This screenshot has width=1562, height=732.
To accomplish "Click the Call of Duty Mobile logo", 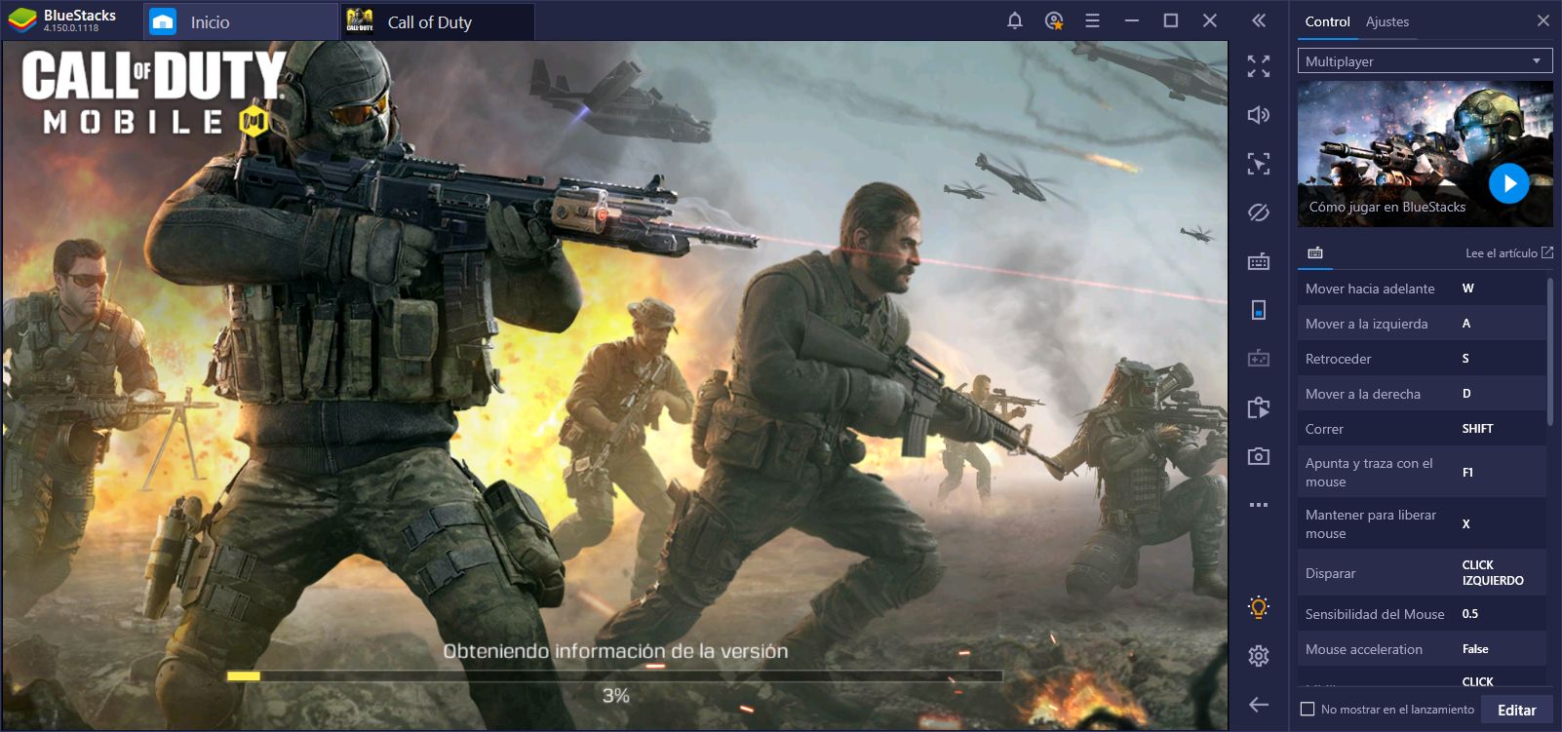I will tap(153, 93).
